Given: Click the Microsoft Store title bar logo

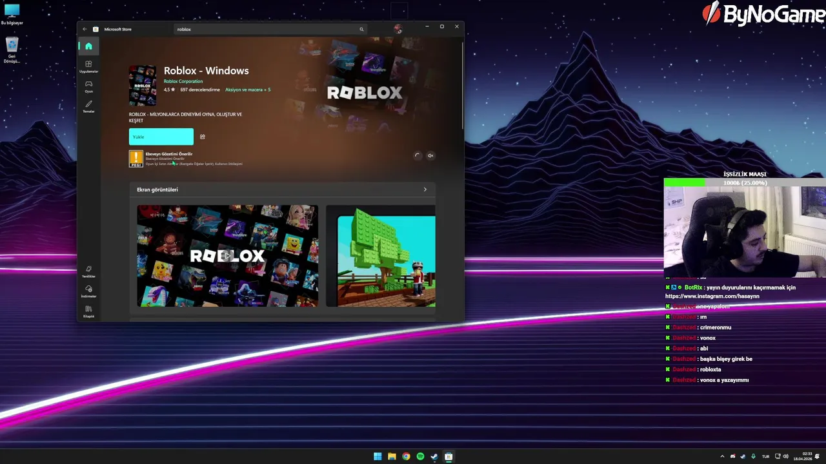Looking at the screenshot, I should 96,29.
